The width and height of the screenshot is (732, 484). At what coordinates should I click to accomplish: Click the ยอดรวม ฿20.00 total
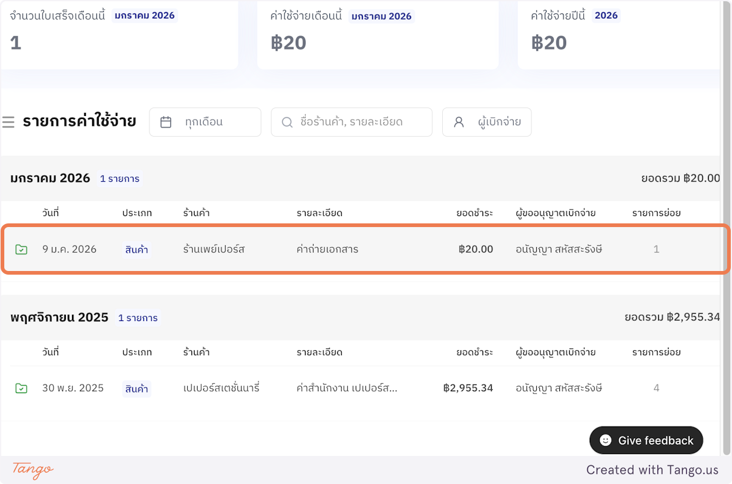click(681, 178)
